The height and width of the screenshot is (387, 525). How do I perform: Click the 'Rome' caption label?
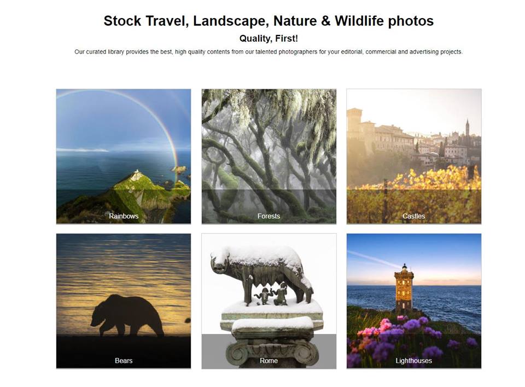pos(269,361)
